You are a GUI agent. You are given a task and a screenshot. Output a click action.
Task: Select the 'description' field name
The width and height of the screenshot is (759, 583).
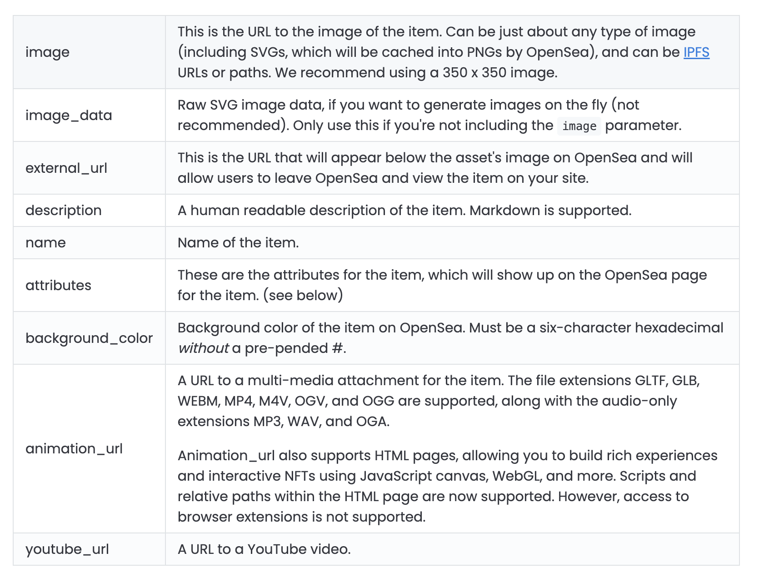click(64, 210)
